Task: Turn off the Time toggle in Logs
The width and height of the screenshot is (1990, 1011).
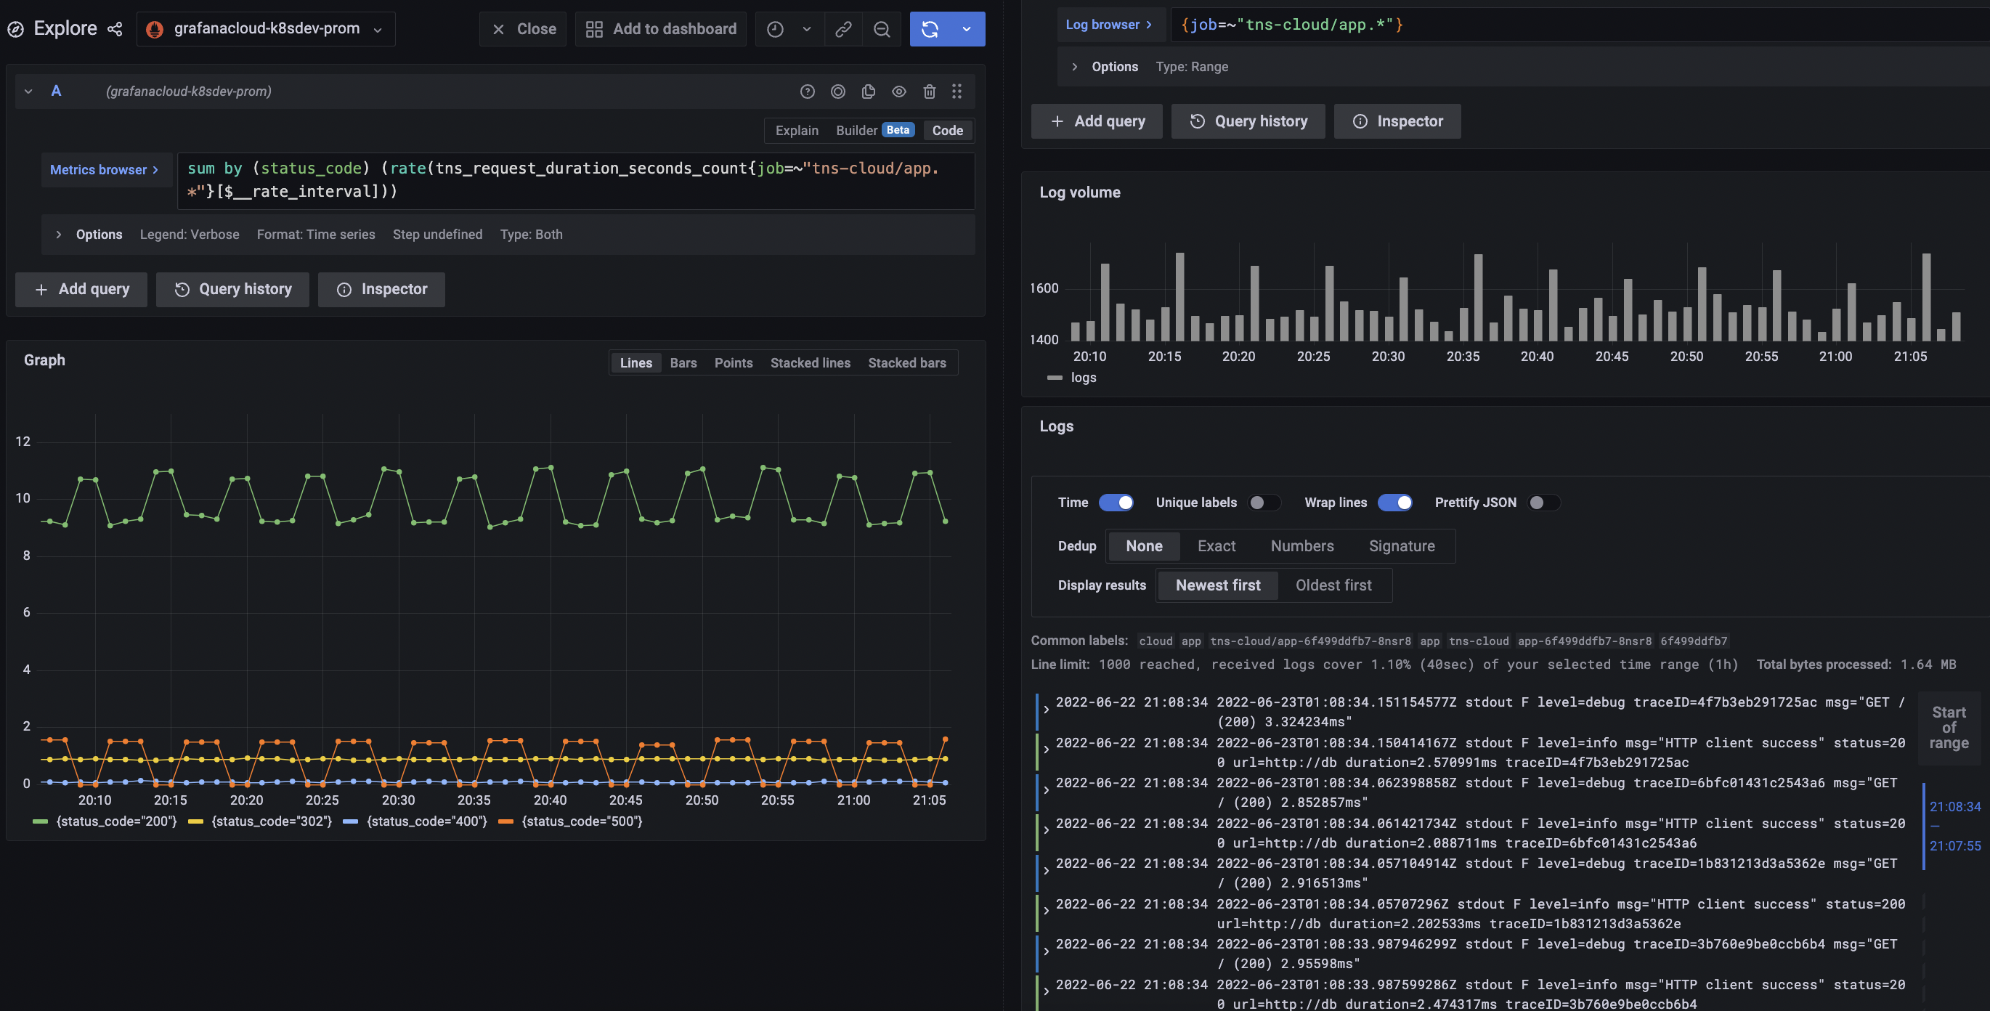Action: (x=1116, y=503)
